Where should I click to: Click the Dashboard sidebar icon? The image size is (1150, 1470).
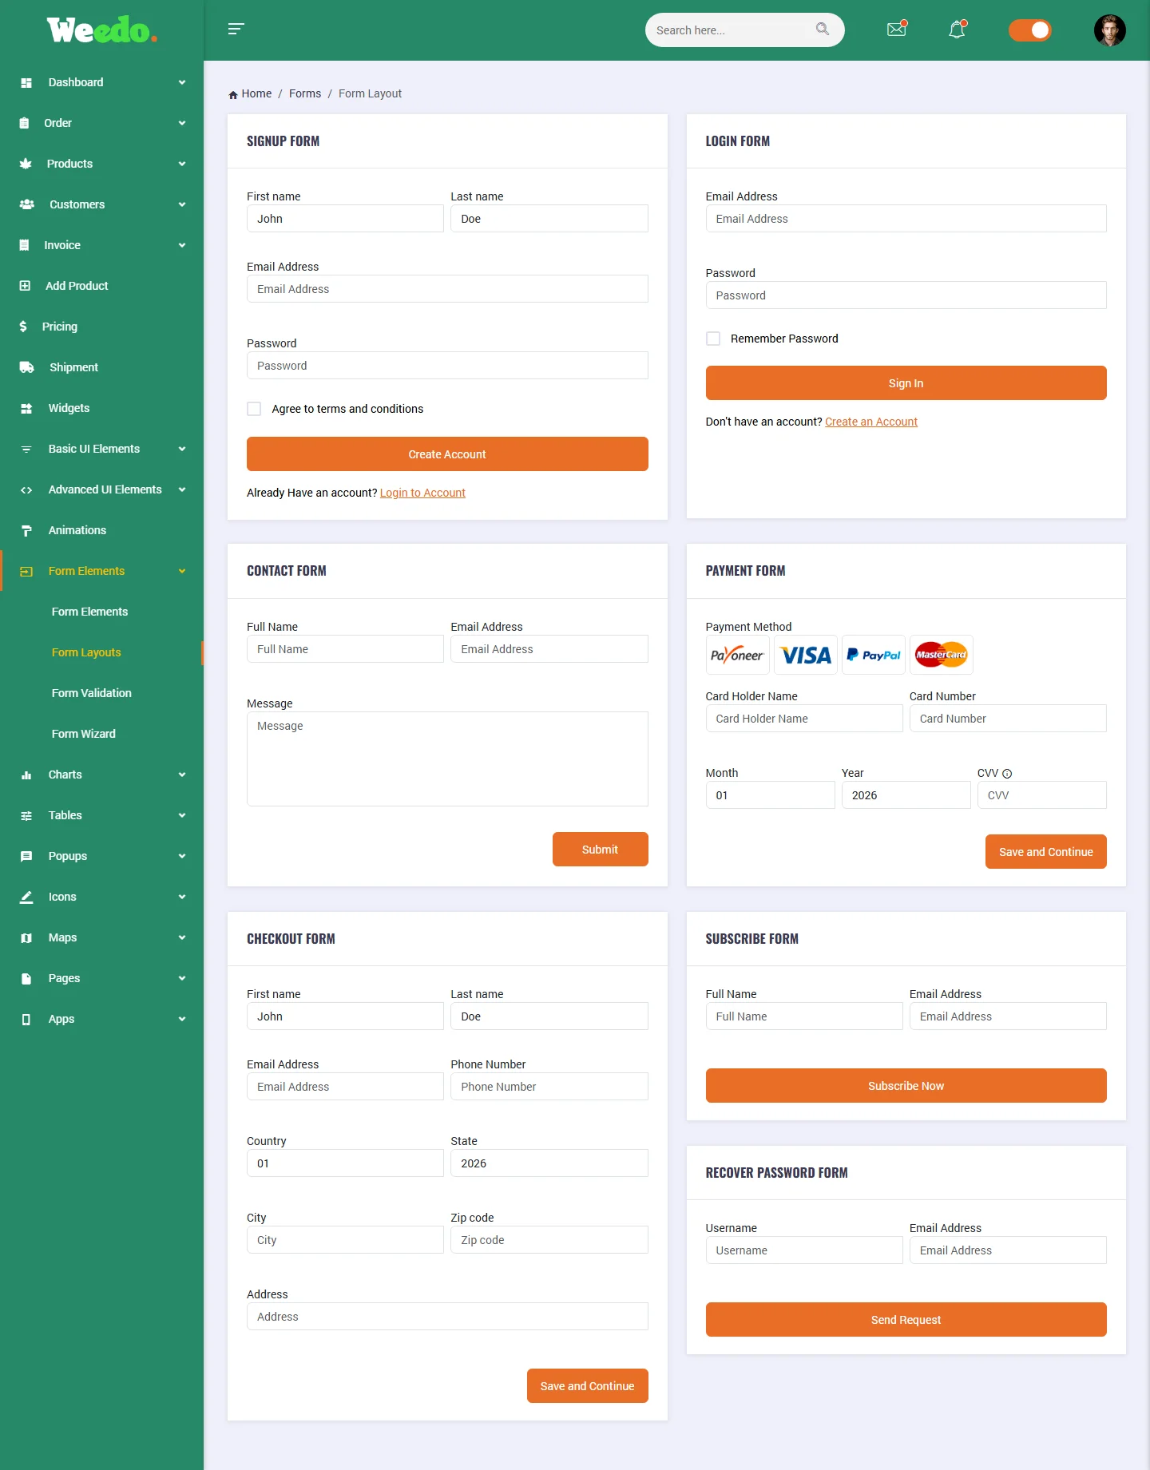(26, 82)
